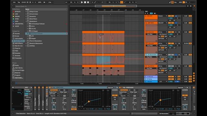Click the Add Folder link
The height and width of the screenshot is (116, 207).
point(19,78)
